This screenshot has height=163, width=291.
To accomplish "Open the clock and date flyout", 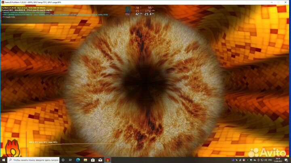I will coord(278,160).
